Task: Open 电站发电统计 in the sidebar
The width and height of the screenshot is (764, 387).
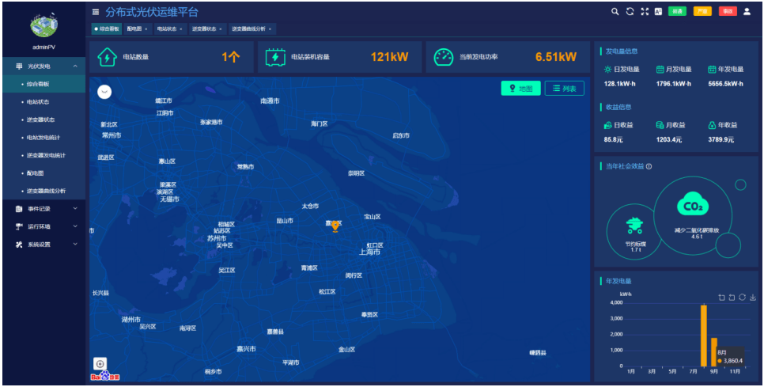Action: click(46, 138)
